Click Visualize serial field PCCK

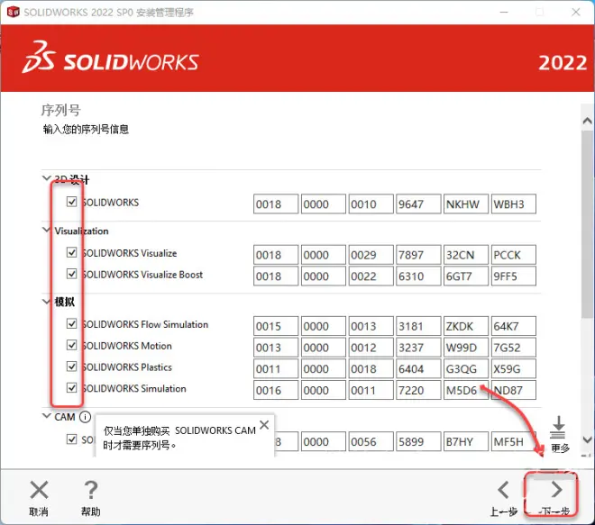(514, 255)
